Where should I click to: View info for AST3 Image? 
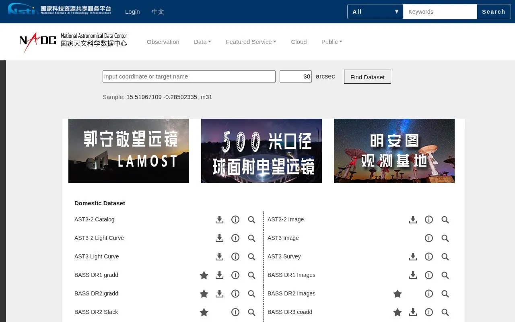click(x=429, y=238)
